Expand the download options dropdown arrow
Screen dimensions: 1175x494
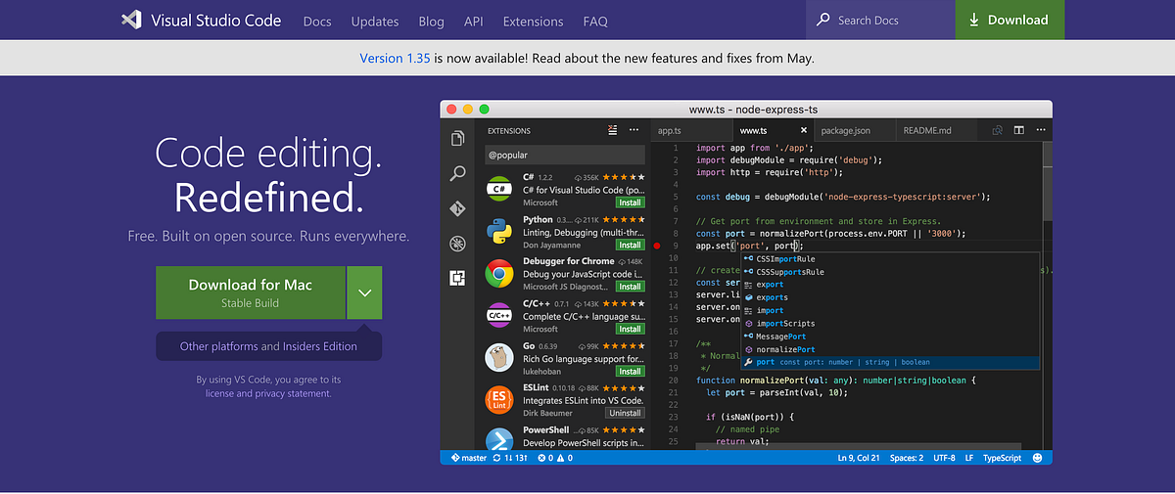[x=364, y=292]
